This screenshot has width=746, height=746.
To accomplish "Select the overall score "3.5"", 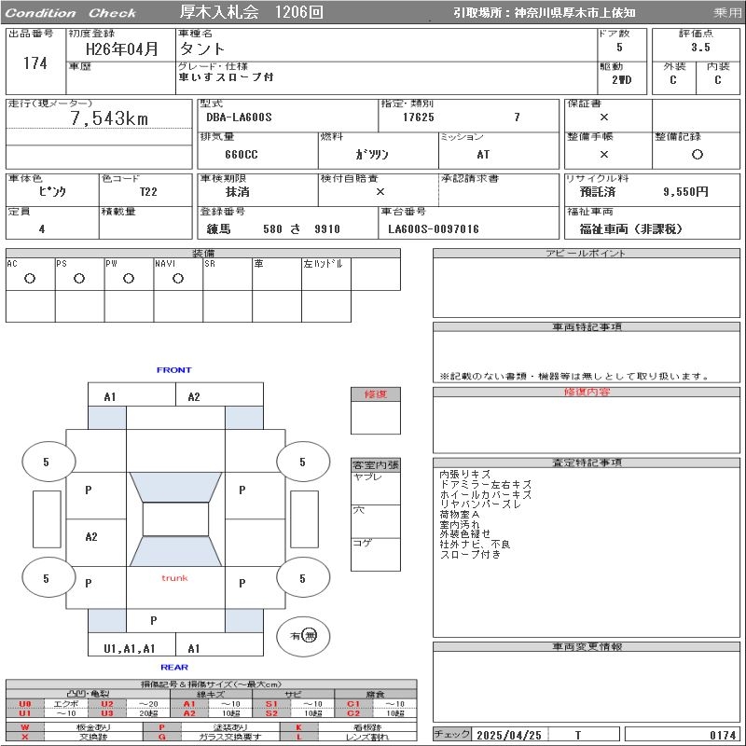I will [700, 48].
